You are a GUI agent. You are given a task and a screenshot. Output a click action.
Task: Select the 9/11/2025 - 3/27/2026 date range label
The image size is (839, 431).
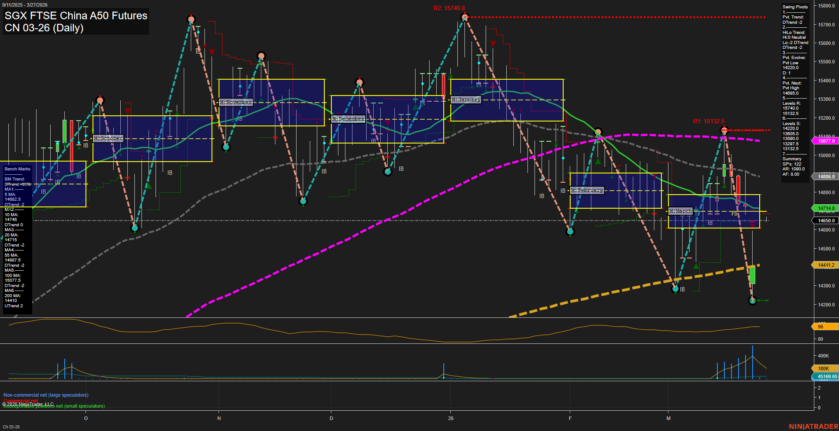25,5
